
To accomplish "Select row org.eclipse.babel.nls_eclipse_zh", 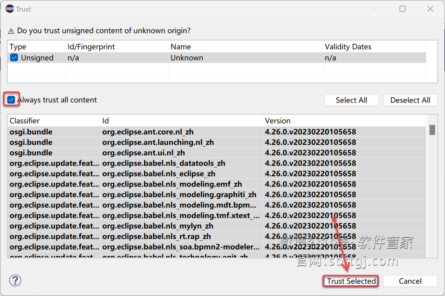I will point(217,174).
